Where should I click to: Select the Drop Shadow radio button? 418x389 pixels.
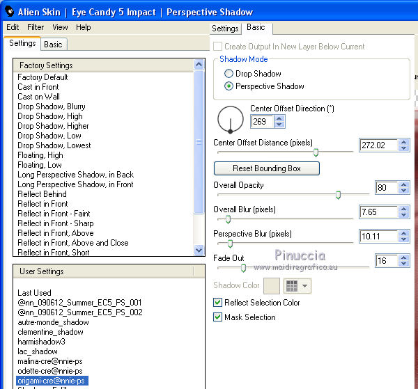point(229,74)
